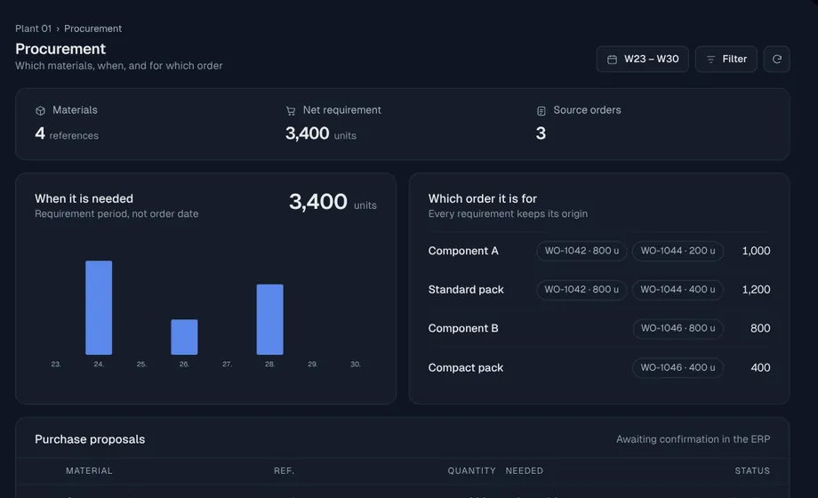This screenshot has width=818, height=498.
Task: Click the 400 total for Compact pack
Action: tap(760, 368)
